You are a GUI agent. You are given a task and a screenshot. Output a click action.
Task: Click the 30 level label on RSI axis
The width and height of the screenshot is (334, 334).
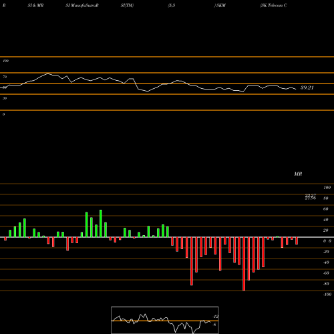5,98
